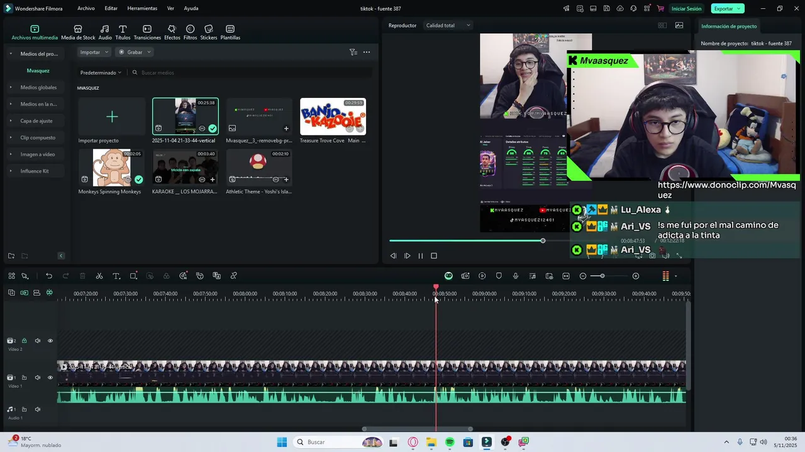Select the text tool in timeline toolbar

click(116, 276)
